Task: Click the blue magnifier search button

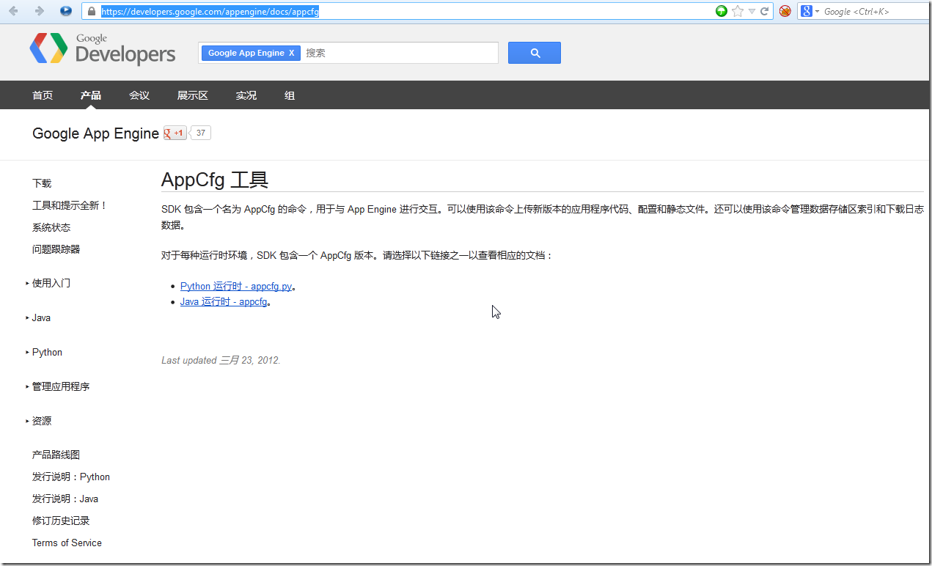Action: pos(535,53)
